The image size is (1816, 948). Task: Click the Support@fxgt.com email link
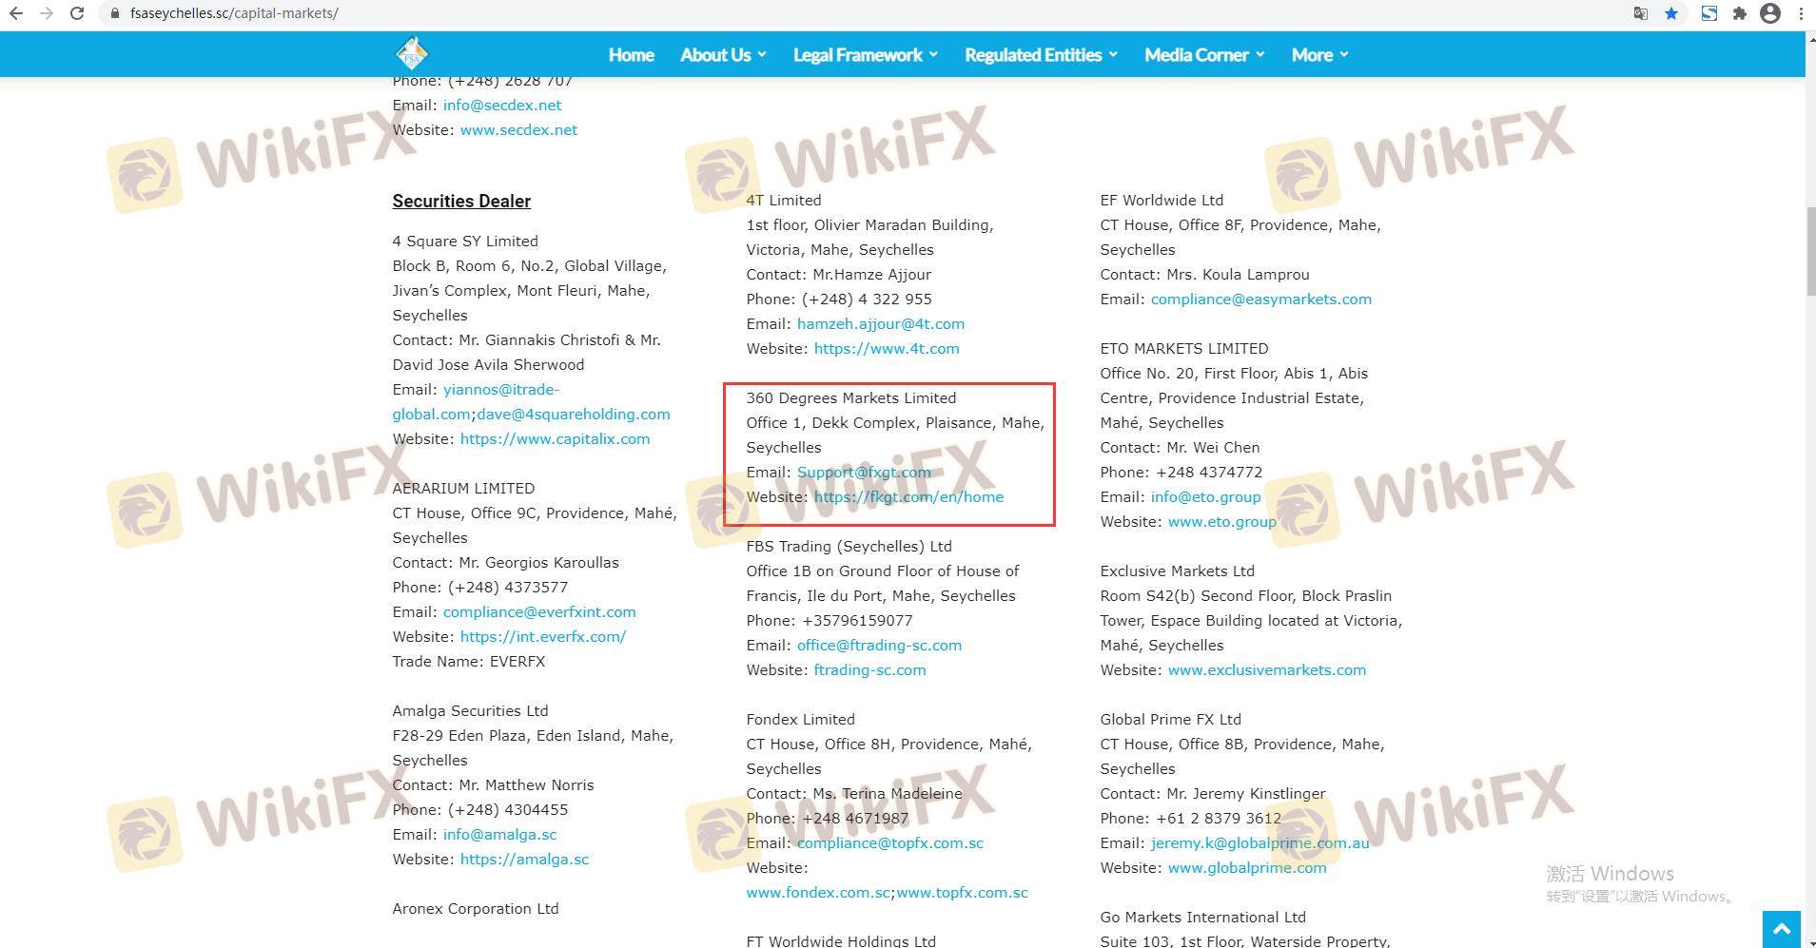[864, 473]
